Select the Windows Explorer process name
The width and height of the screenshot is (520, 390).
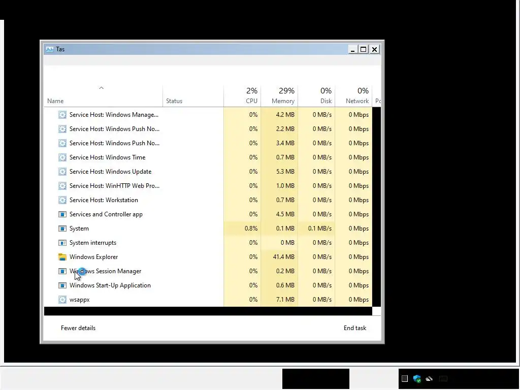click(x=93, y=257)
